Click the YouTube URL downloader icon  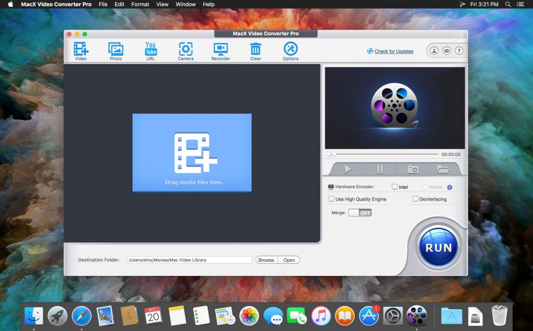(x=150, y=49)
